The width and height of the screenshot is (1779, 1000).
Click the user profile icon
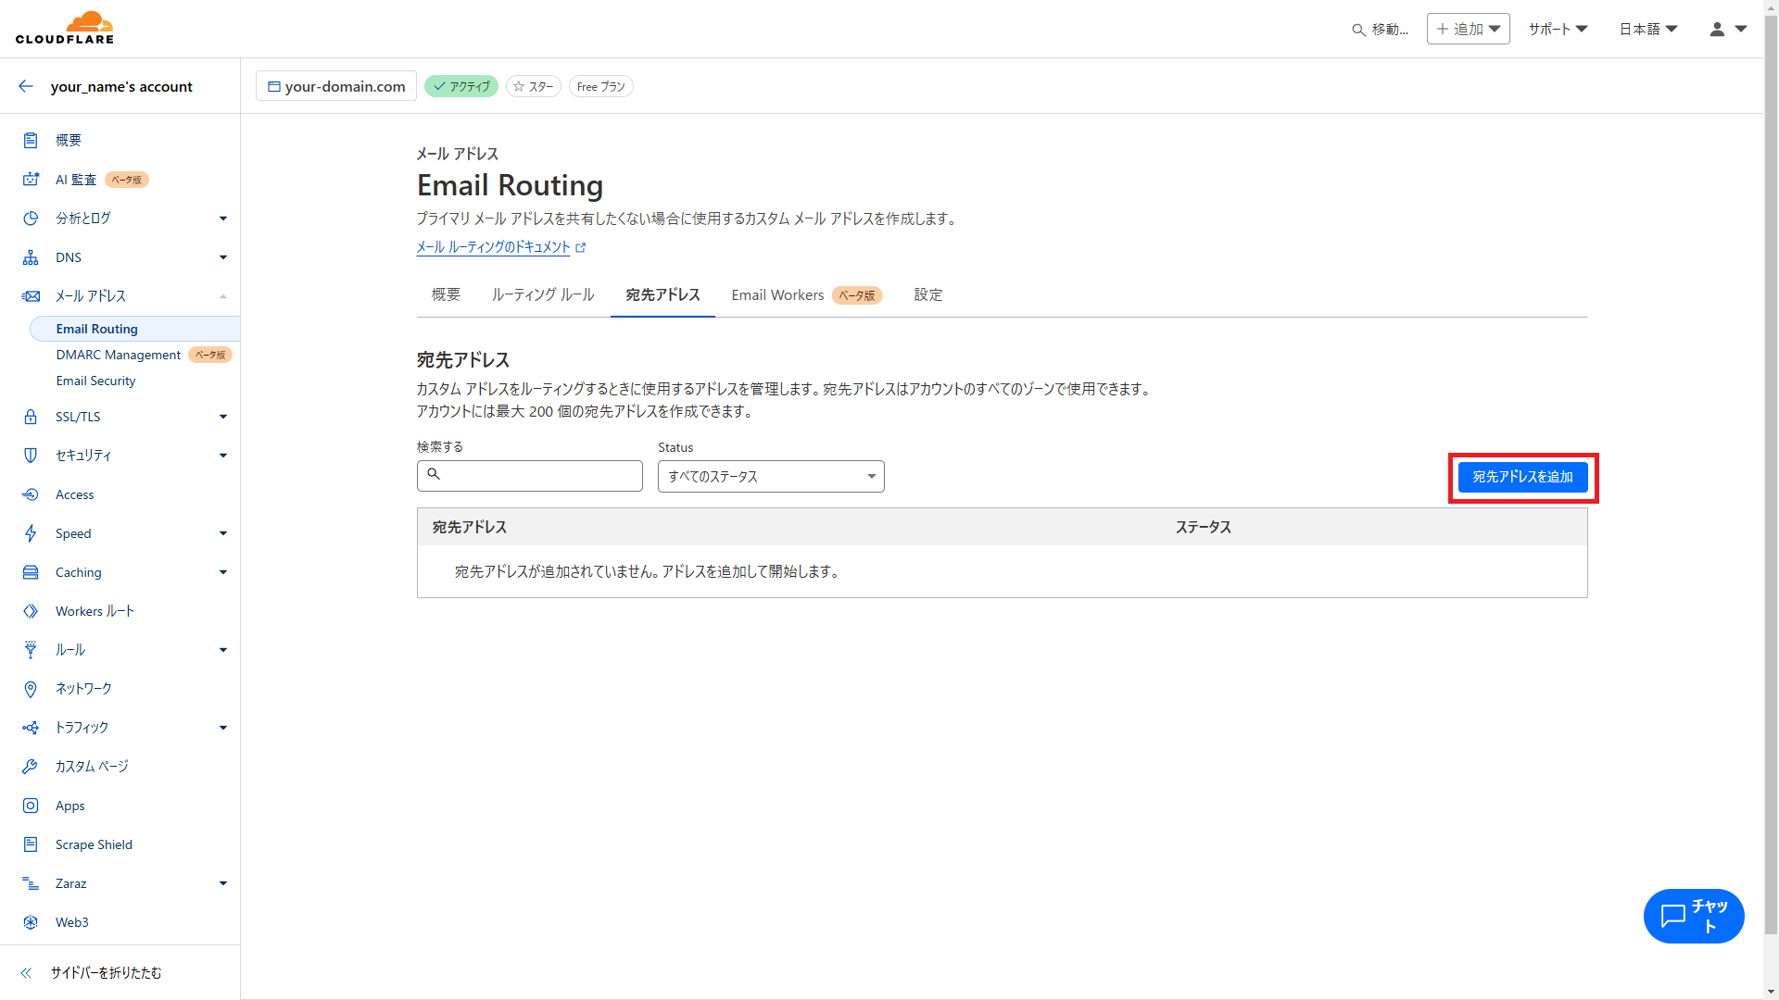(1717, 30)
